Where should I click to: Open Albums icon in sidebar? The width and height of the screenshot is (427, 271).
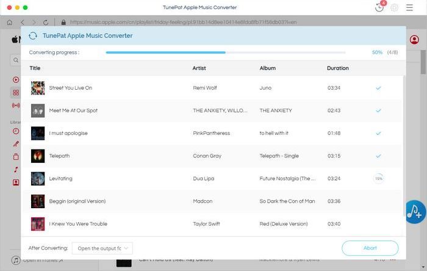[x=16, y=157]
